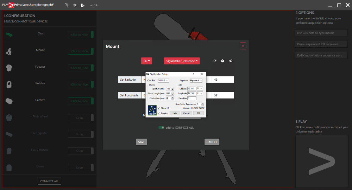Image resolution: width=352 pixels, height=190 pixels.
Task: Toggle the add to CONNECT ALL switch
Action: pos(161,128)
